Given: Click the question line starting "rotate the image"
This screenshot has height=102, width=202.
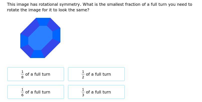Looking at the screenshot, I should pos(48,10).
